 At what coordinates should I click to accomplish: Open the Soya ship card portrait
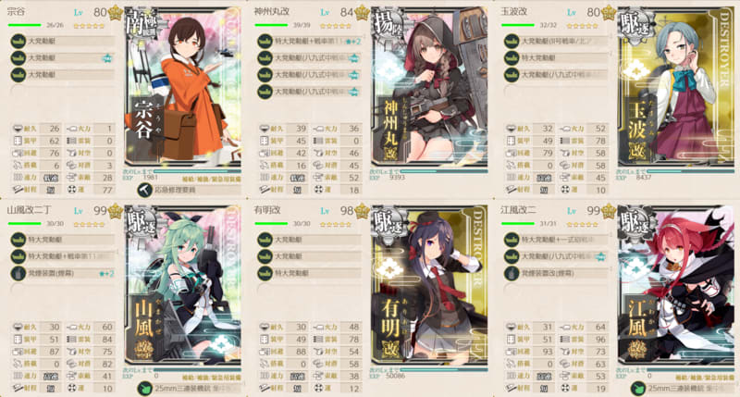[183, 86]
